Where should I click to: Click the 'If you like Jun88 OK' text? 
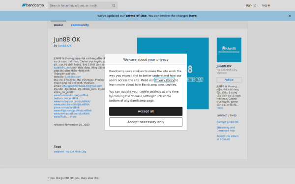click(x=73, y=178)
